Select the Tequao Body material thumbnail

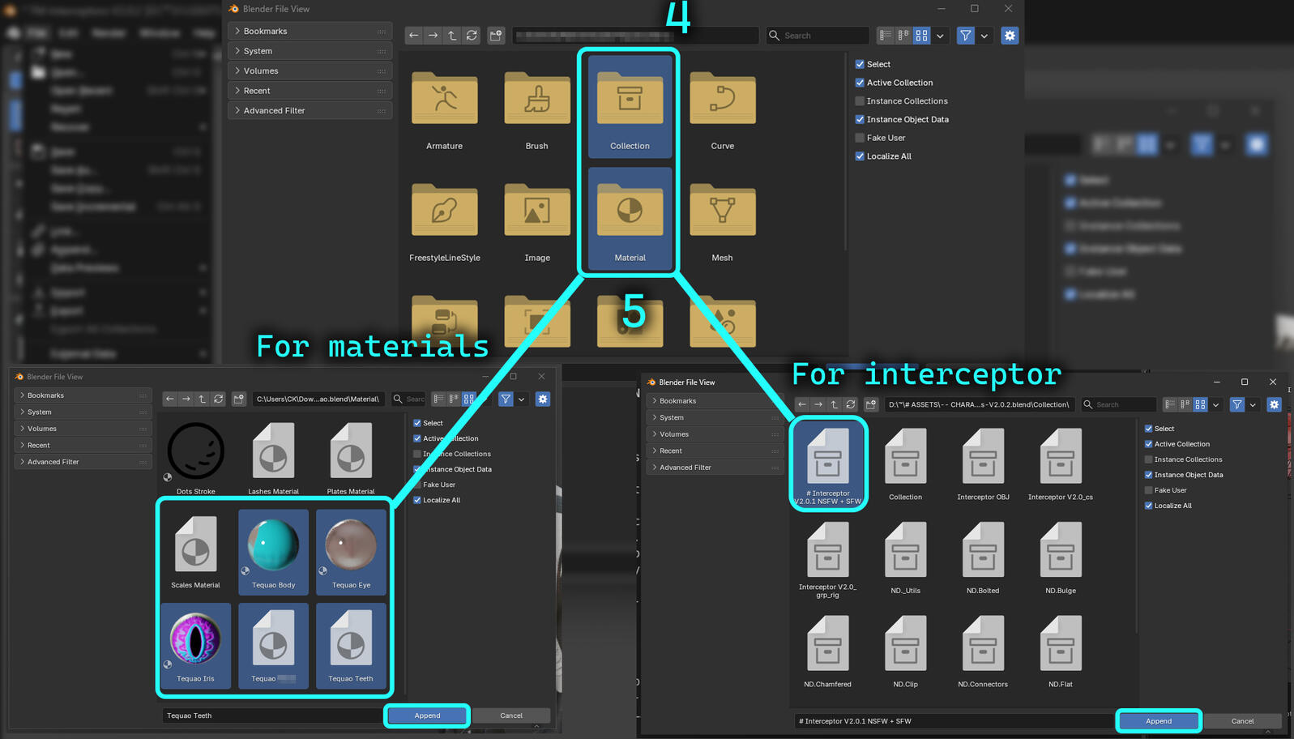(273, 545)
